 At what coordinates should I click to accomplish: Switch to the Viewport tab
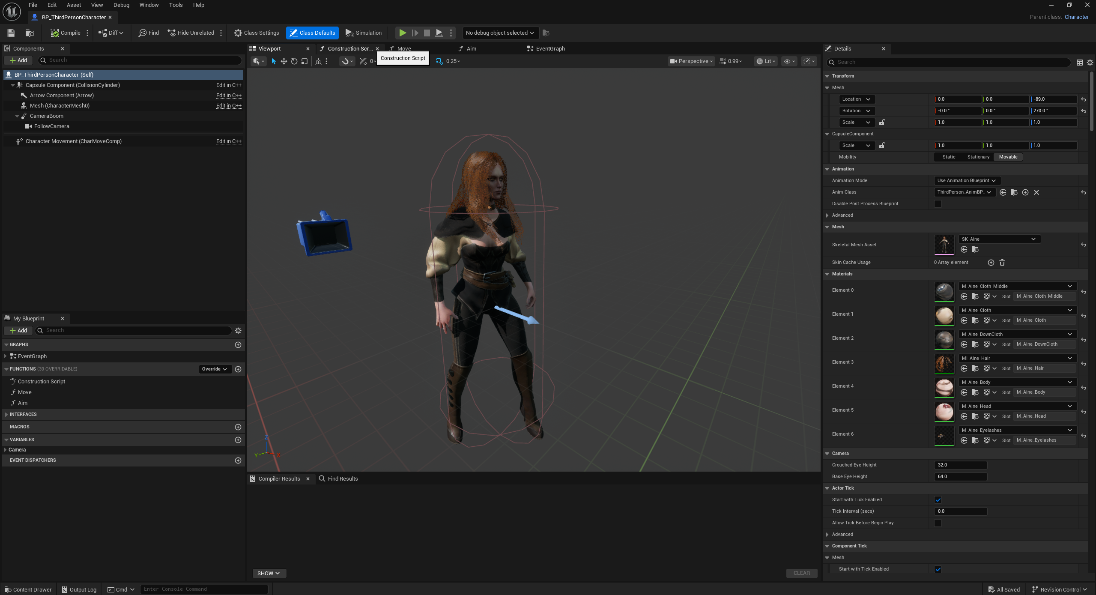pyautogui.click(x=269, y=49)
